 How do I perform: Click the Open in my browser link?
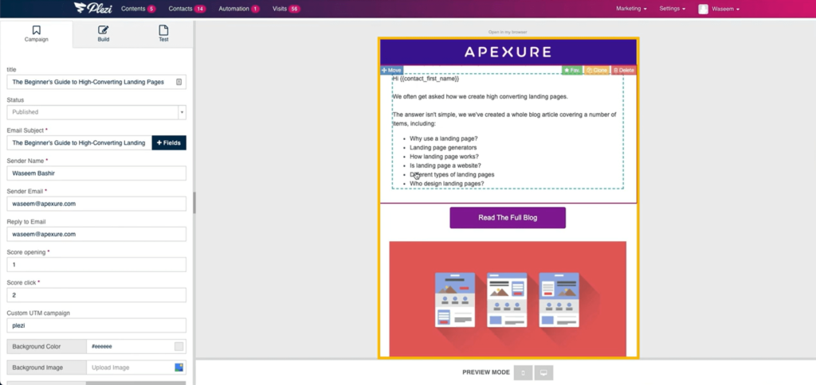click(508, 32)
